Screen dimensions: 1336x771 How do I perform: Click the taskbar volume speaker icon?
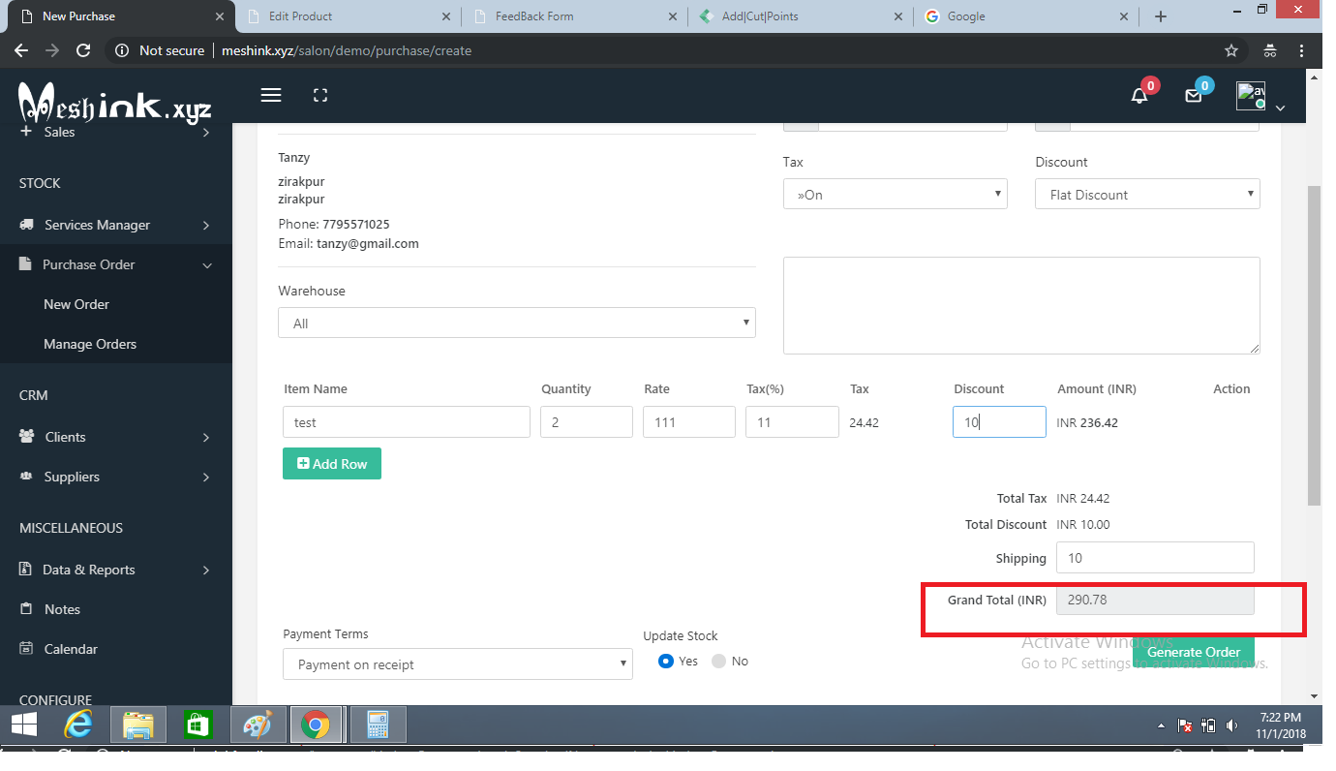tap(1231, 725)
